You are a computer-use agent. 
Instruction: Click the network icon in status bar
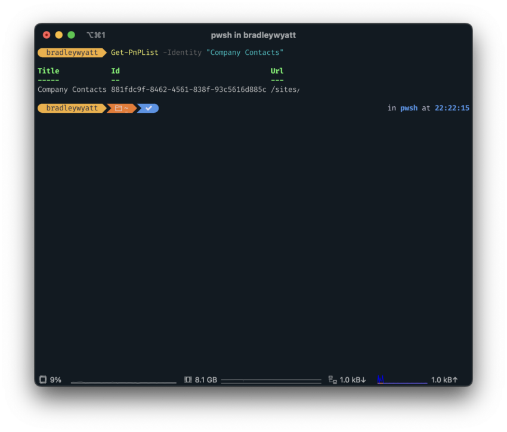[x=332, y=379]
